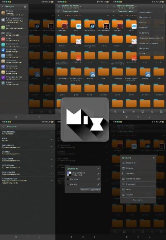
Task: Expand the fifth settings row chevron (Настройки)
Action: click(x=52, y=160)
